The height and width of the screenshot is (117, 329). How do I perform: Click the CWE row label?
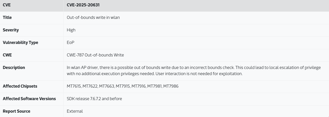[7, 55]
